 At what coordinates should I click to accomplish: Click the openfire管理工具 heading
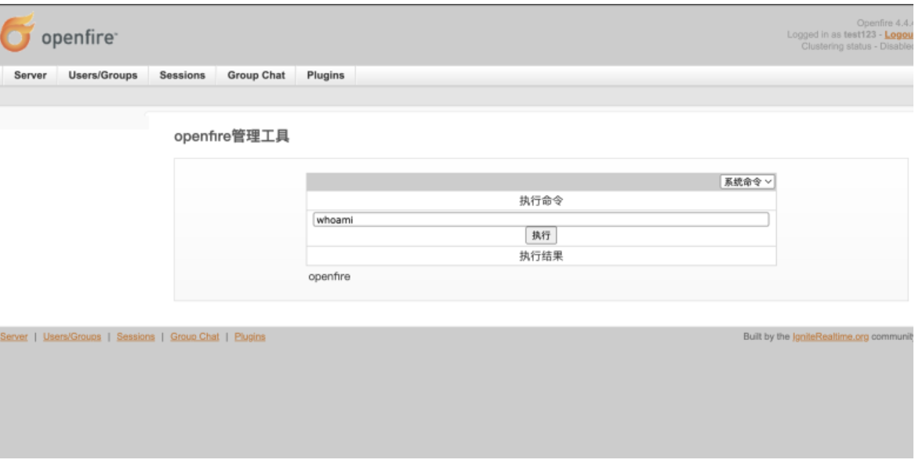(231, 136)
